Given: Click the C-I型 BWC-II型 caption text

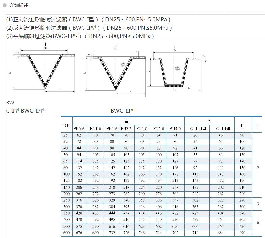Looking at the screenshot, I should (25, 111).
